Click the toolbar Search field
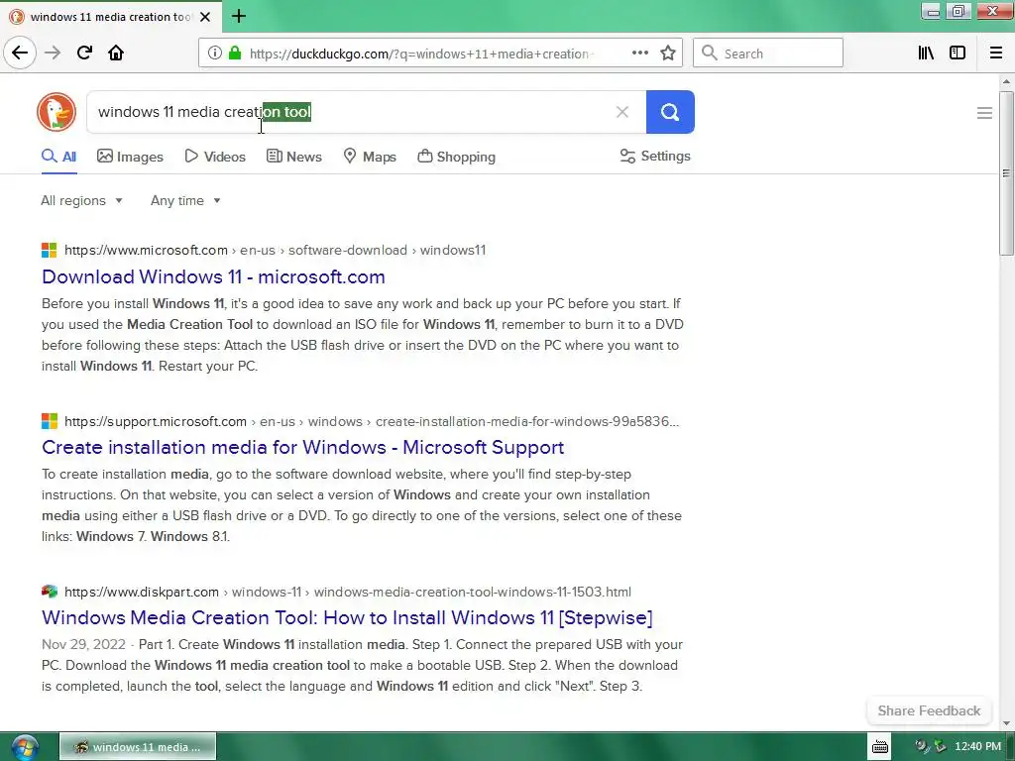This screenshot has width=1015, height=761. [768, 54]
